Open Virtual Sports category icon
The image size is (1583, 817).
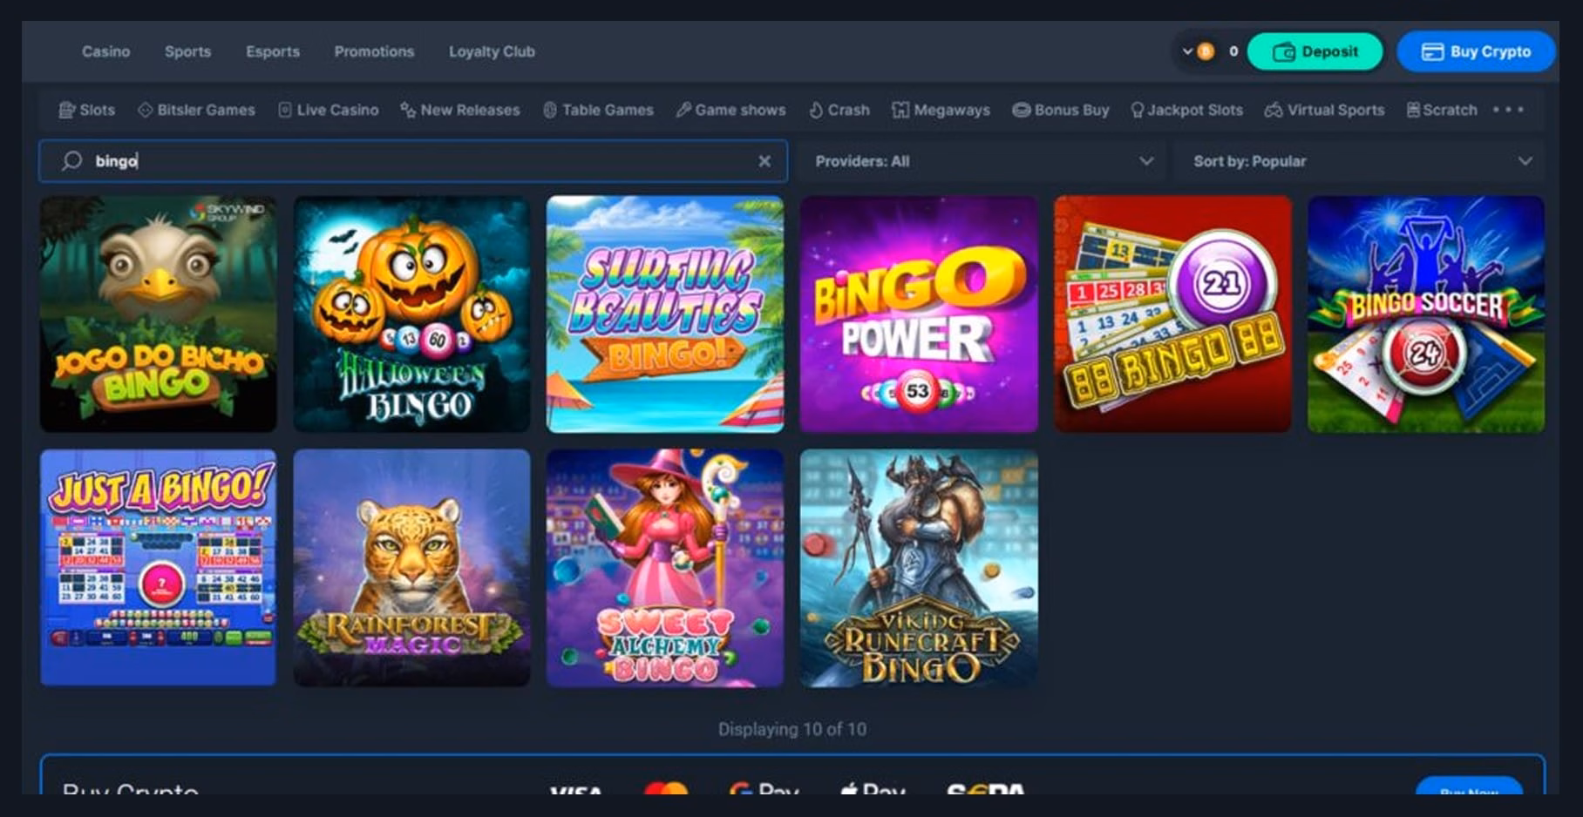coord(1274,110)
